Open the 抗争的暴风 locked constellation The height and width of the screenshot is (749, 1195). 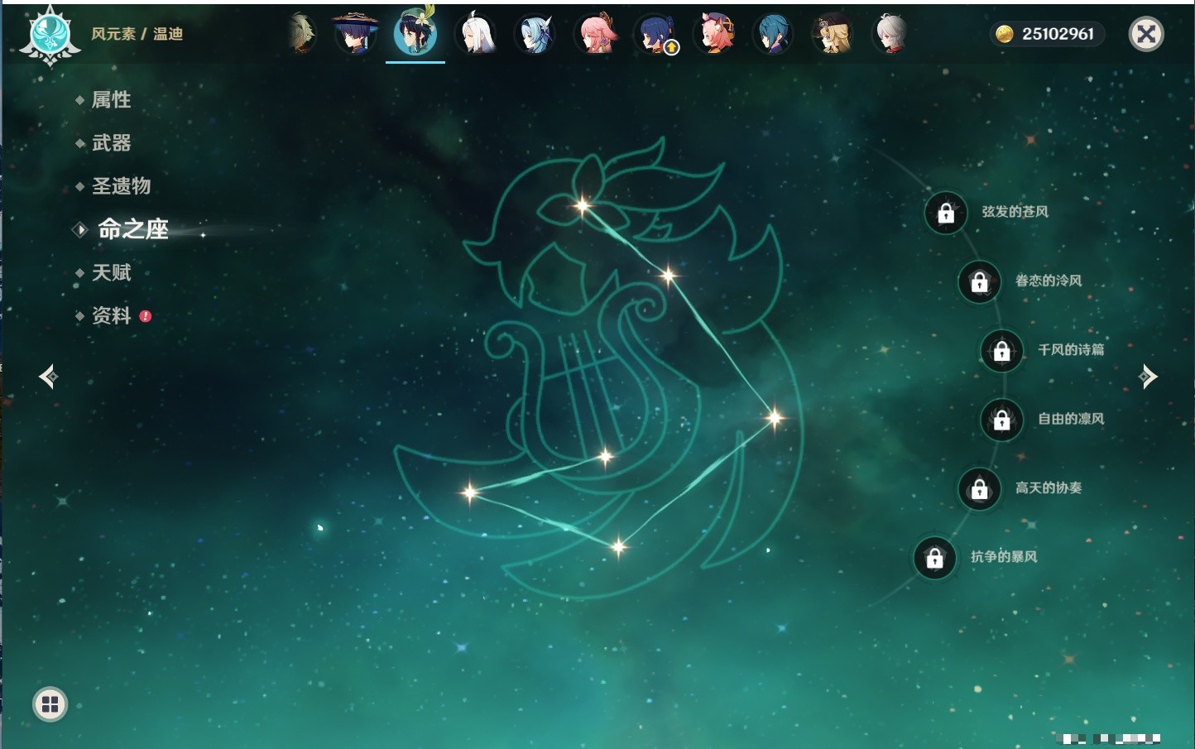coord(935,559)
